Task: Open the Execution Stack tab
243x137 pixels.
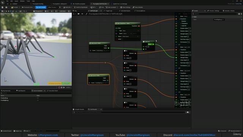Action: pyautogui.click(x=53, y=91)
